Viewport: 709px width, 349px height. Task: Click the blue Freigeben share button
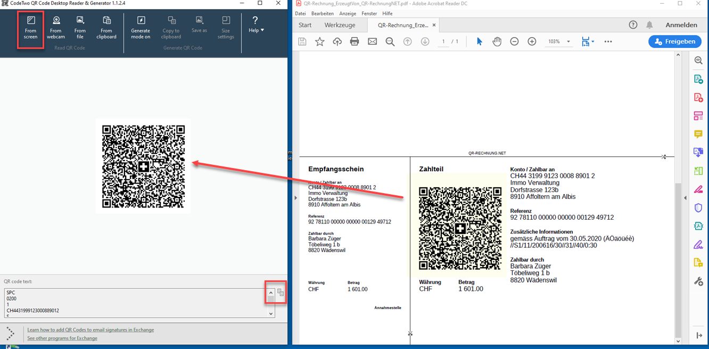pyautogui.click(x=675, y=41)
